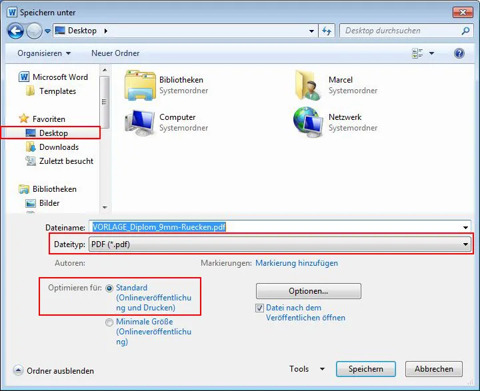The image size is (480, 391).
Task: Click the Desktop icon in address bar
Action: 60,31
